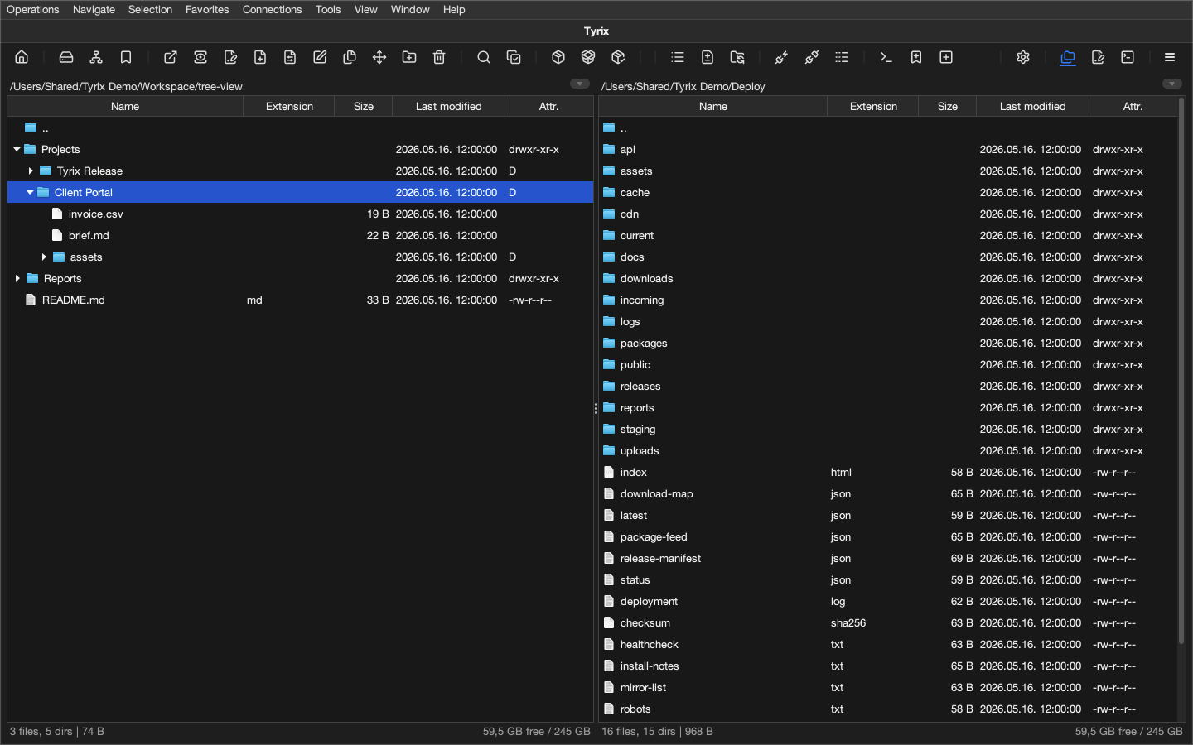This screenshot has width=1193, height=745.
Task: Open search with the magnifier icon
Action: [484, 57]
